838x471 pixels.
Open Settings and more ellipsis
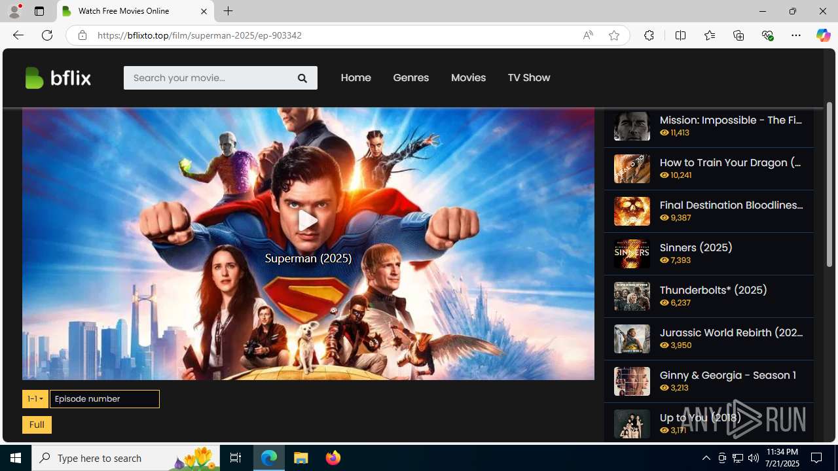[795, 35]
